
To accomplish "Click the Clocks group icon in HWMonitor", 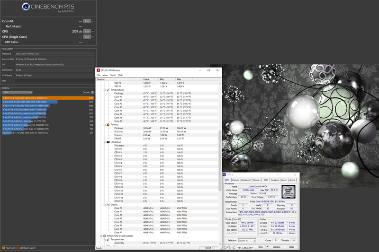I will coord(108,205).
